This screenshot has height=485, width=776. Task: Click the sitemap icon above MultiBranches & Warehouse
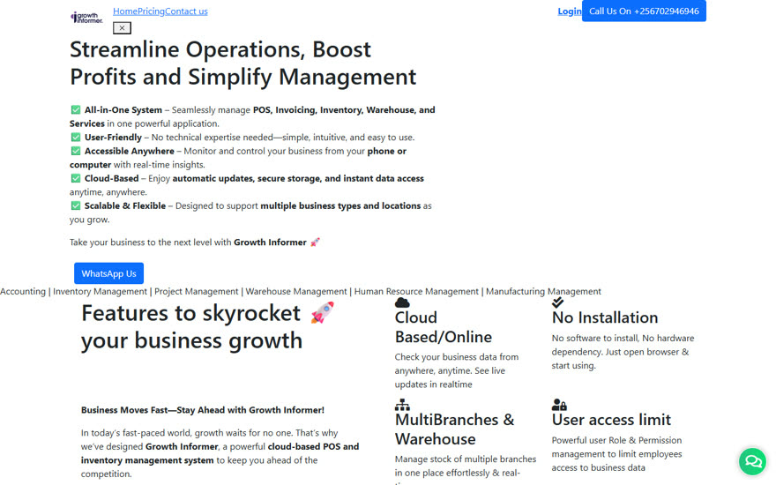coord(402,405)
